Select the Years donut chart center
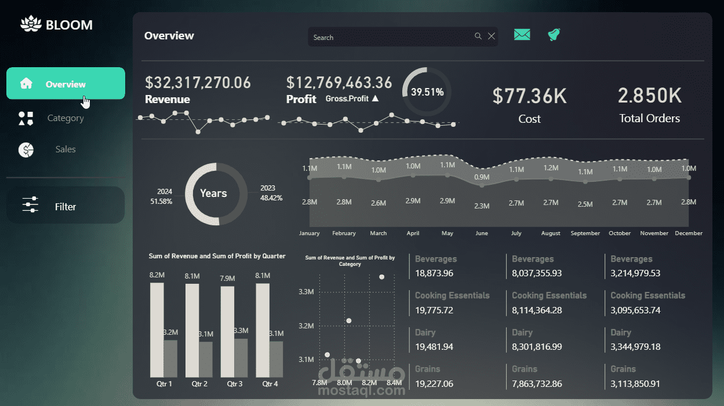This screenshot has width=724, height=406. click(213, 193)
